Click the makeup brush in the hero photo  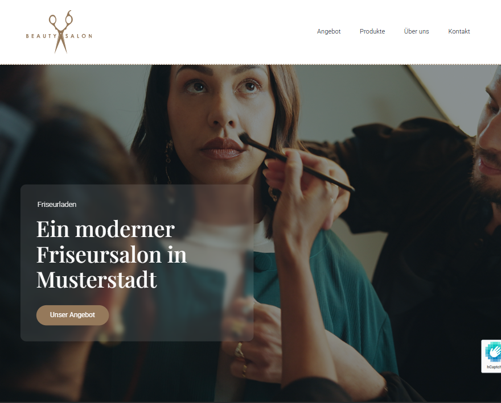pyautogui.click(x=297, y=162)
